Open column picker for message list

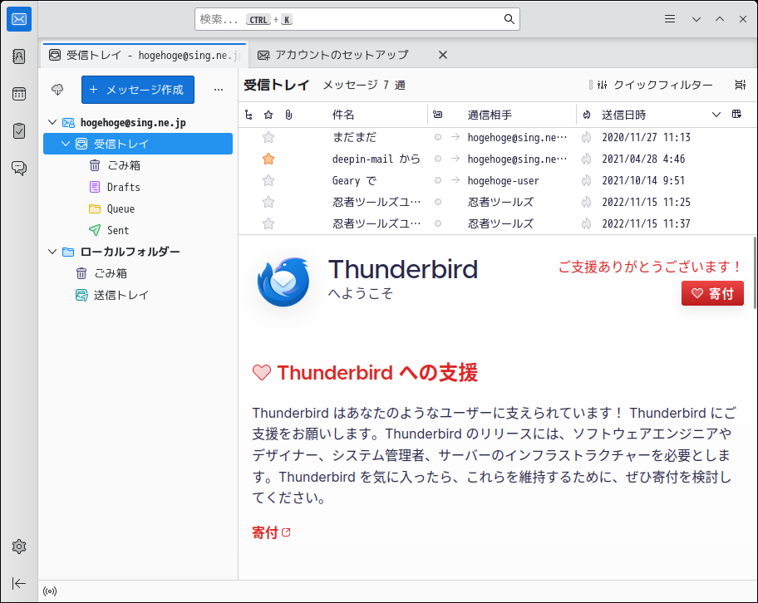point(736,115)
